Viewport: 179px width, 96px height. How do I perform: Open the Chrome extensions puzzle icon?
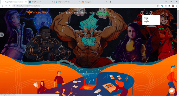[x=169, y=6]
